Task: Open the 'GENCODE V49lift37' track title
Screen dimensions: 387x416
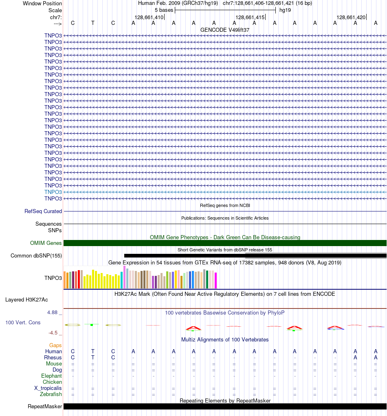Action: [x=225, y=30]
